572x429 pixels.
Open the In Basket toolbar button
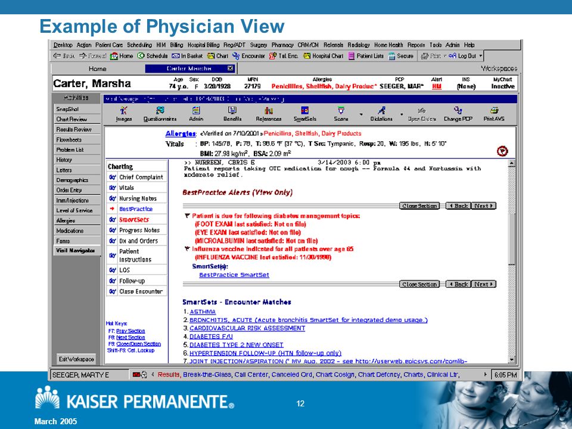tap(187, 56)
